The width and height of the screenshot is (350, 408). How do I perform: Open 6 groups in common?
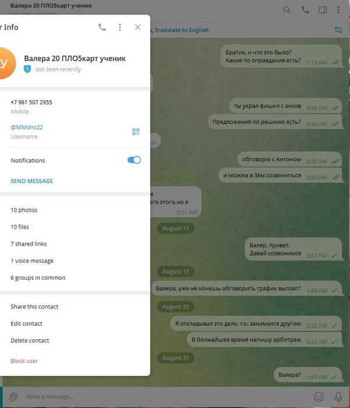point(38,277)
